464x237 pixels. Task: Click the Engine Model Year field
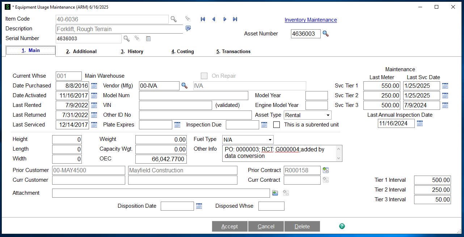pyautogui.click(x=317, y=105)
